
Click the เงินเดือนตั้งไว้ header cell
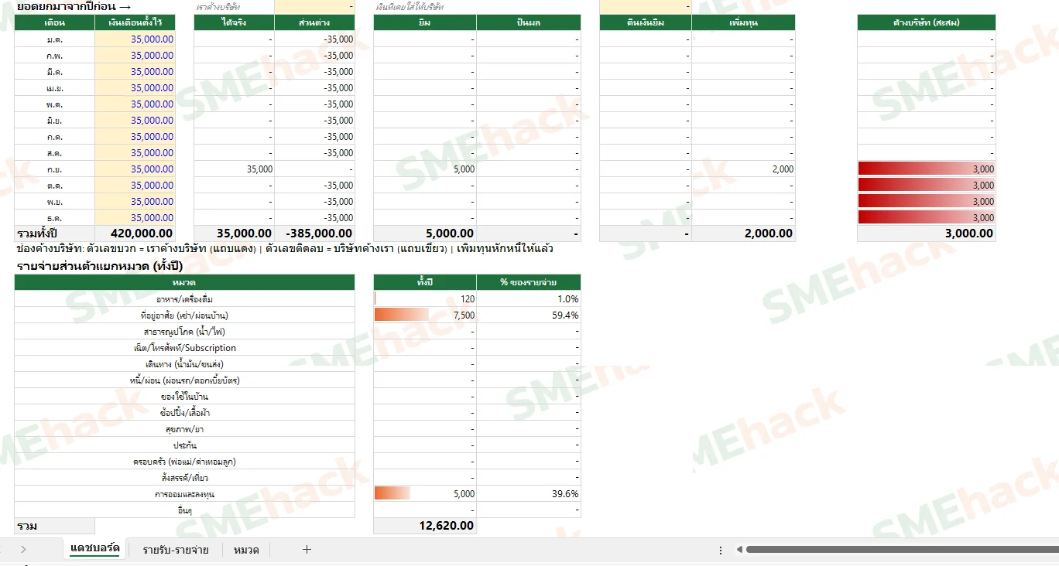[x=135, y=22]
